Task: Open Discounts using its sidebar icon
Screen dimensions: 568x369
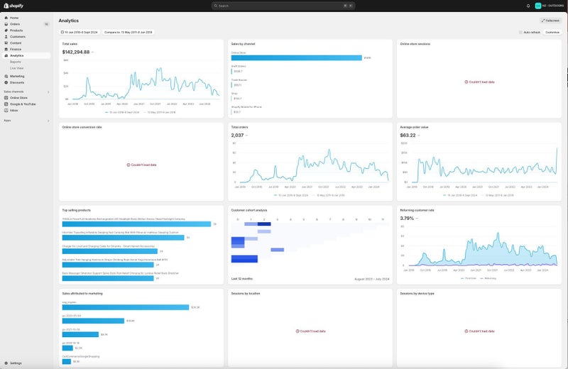Action: (6, 82)
